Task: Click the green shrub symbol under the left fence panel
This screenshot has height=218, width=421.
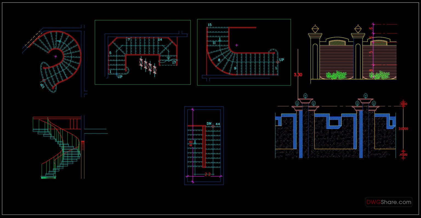Action: (x=335, y=75)
